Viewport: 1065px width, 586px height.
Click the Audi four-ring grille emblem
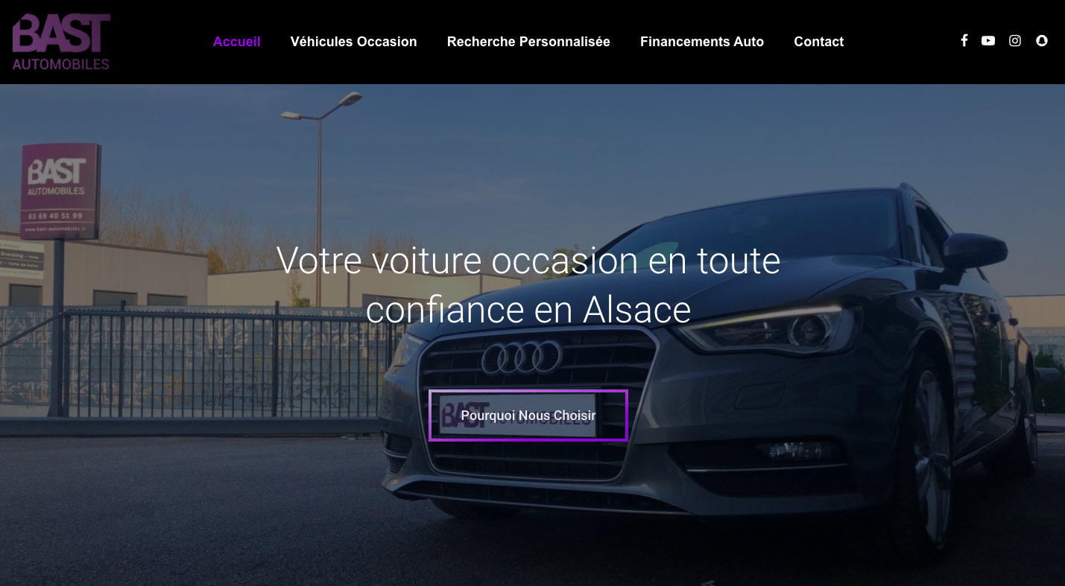[522, 357]
